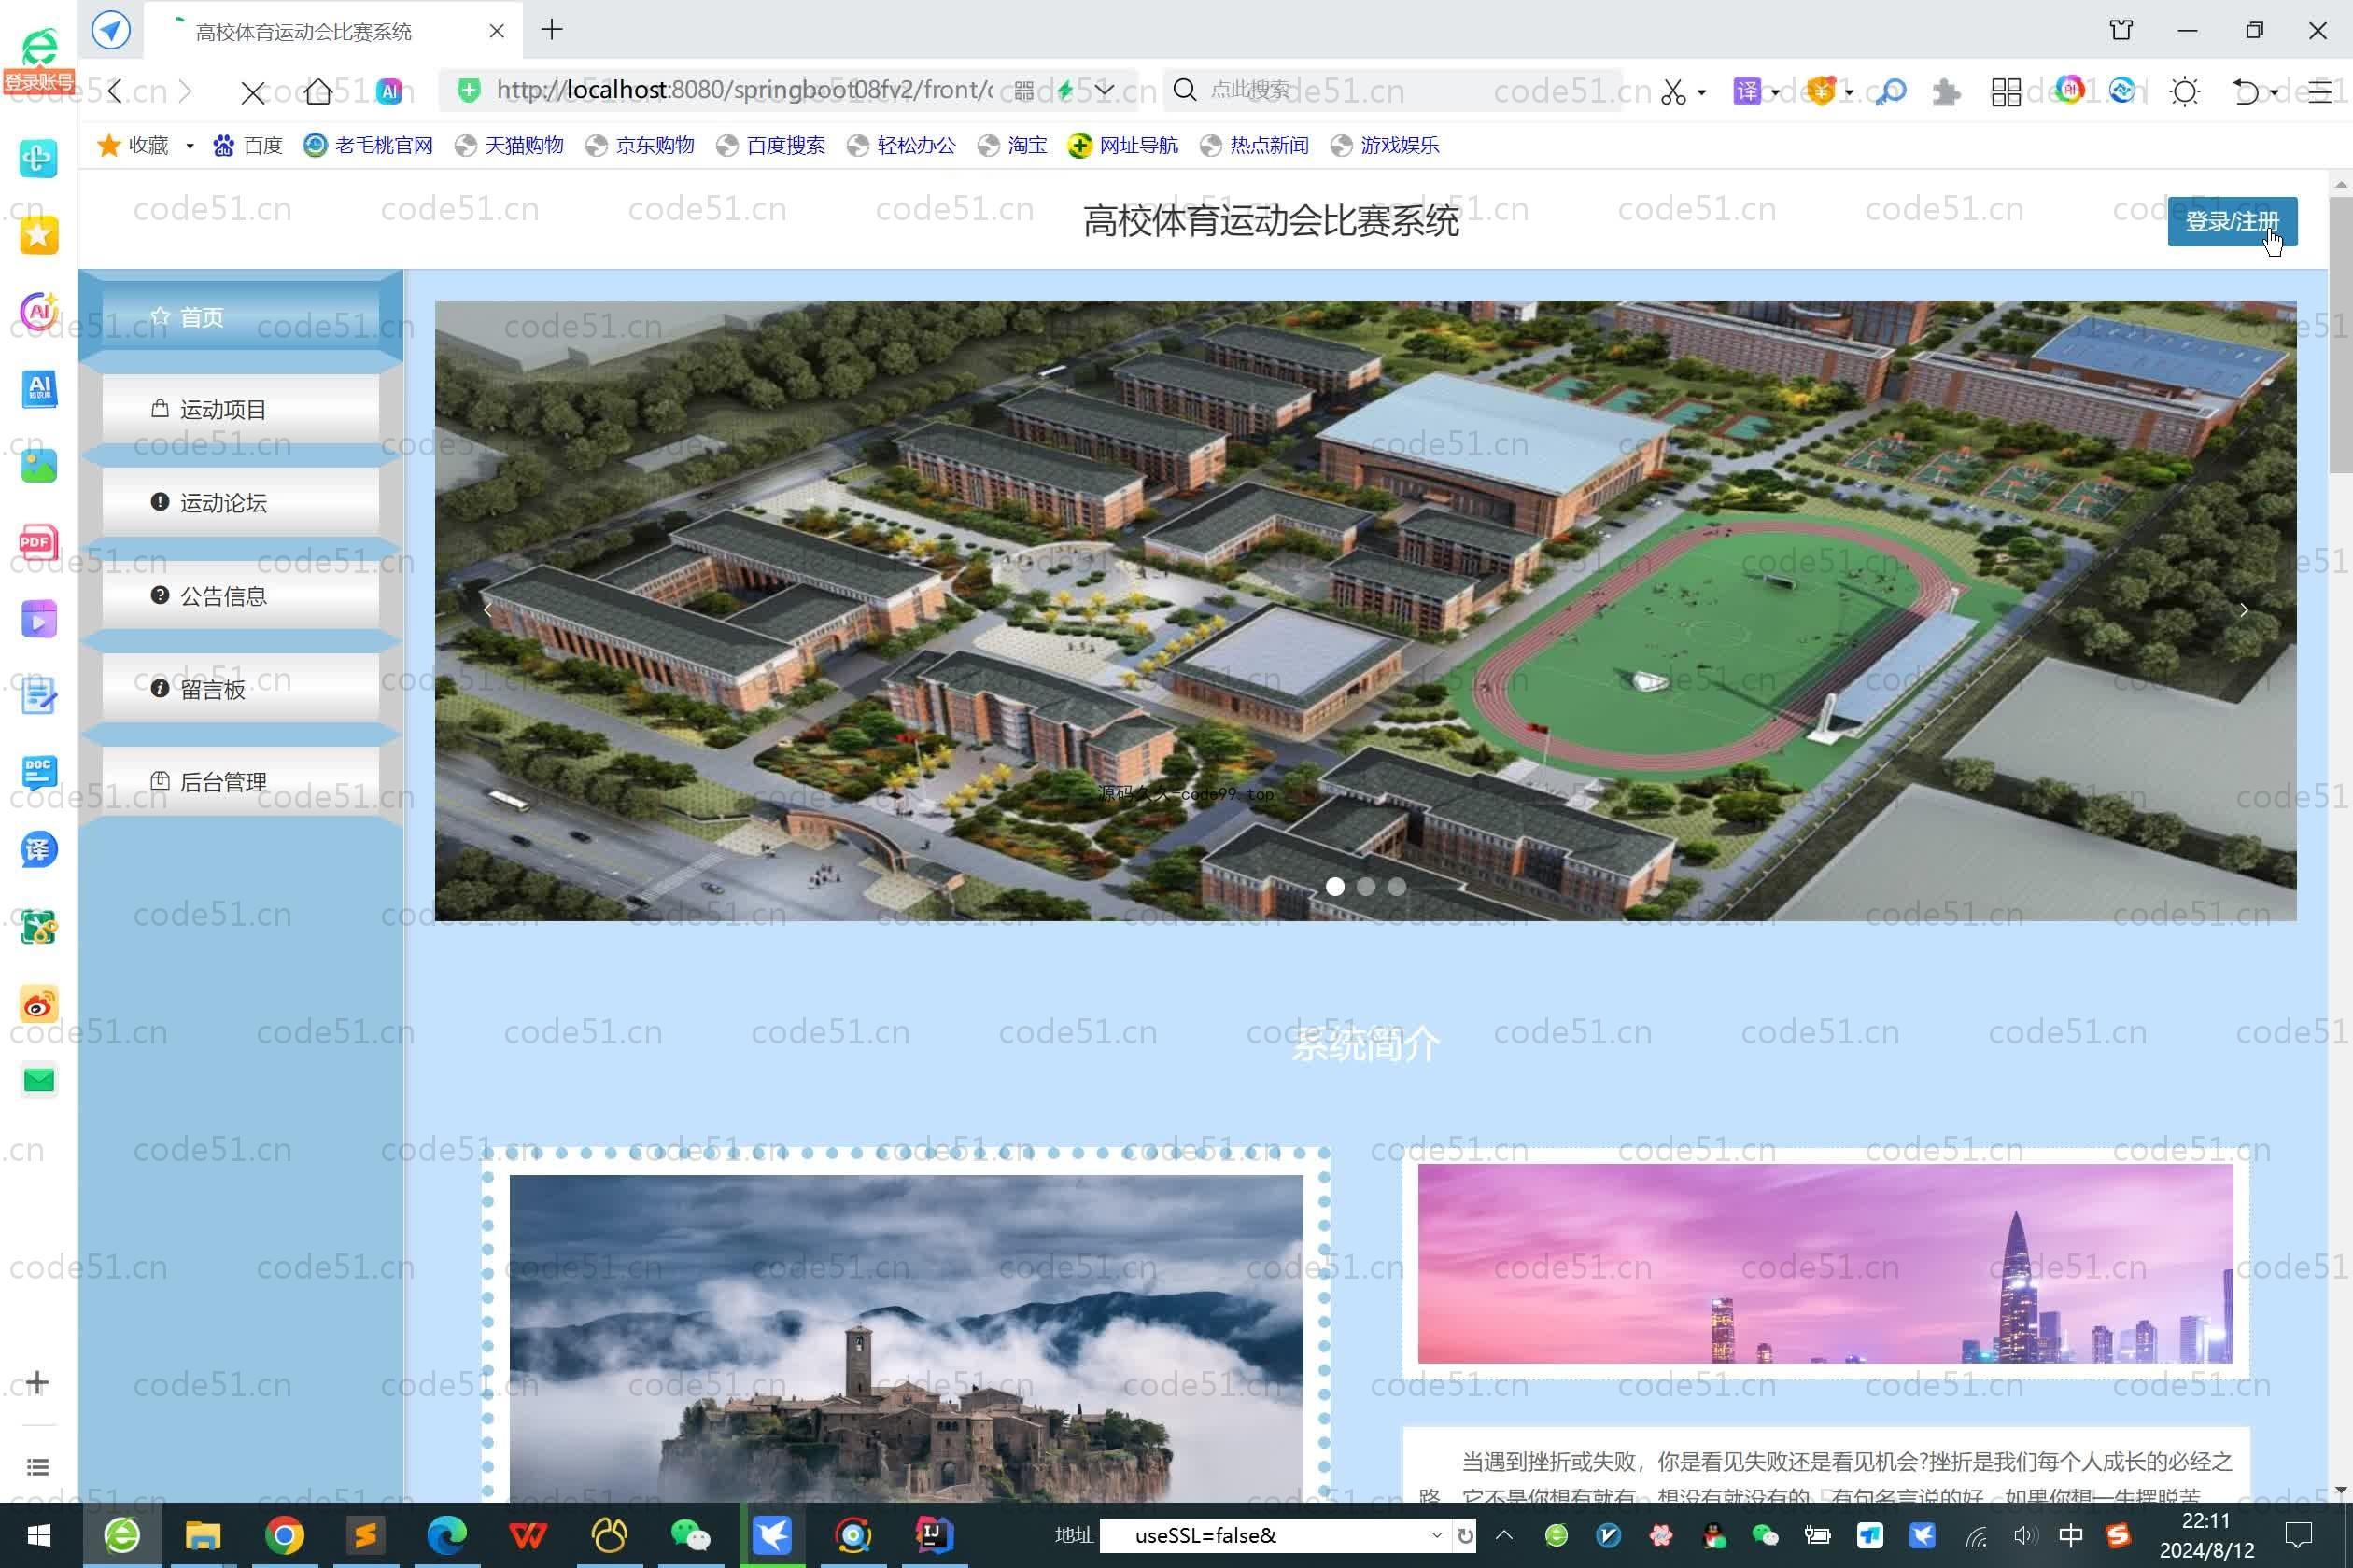Open the yellow star favorites sidebar icon
This screenshot has width=2353, height=1568.
[39, 235]
